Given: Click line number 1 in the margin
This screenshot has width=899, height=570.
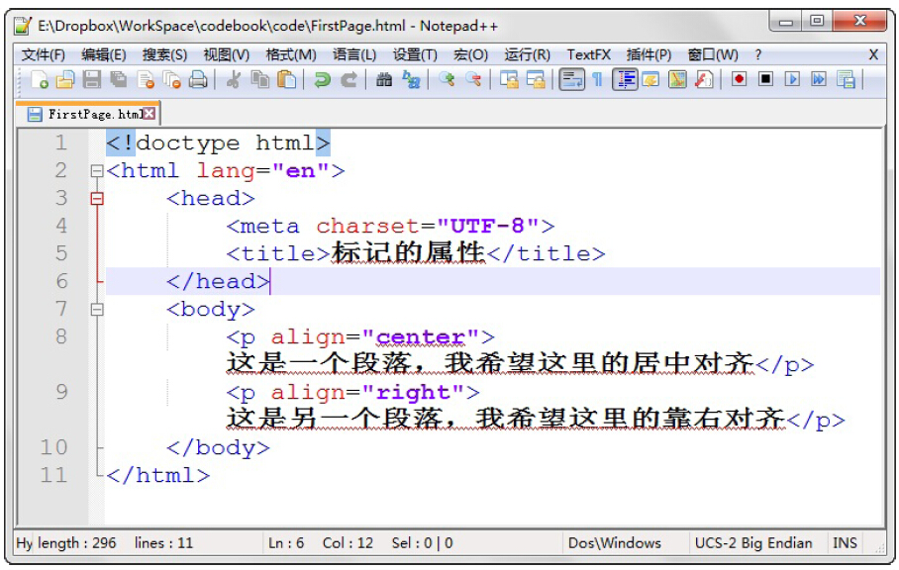Looking at the screenshot, I should click(x=60, y=142).
